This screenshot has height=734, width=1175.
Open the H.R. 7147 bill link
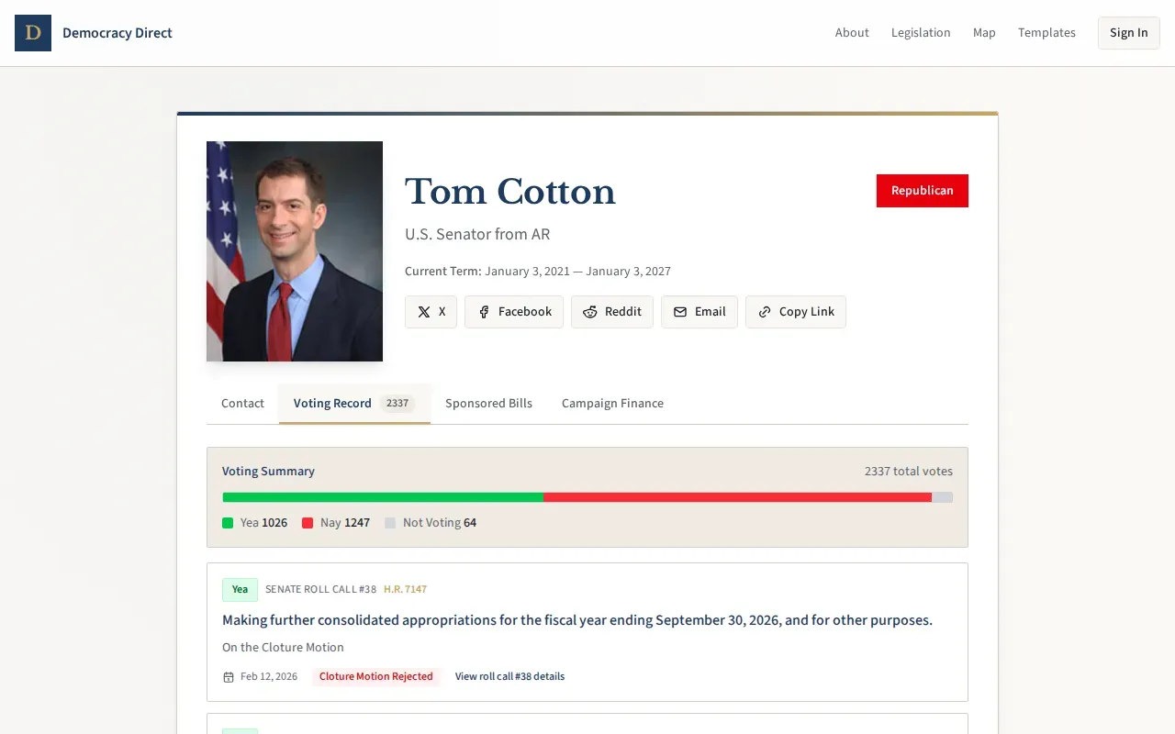point(405,589)
